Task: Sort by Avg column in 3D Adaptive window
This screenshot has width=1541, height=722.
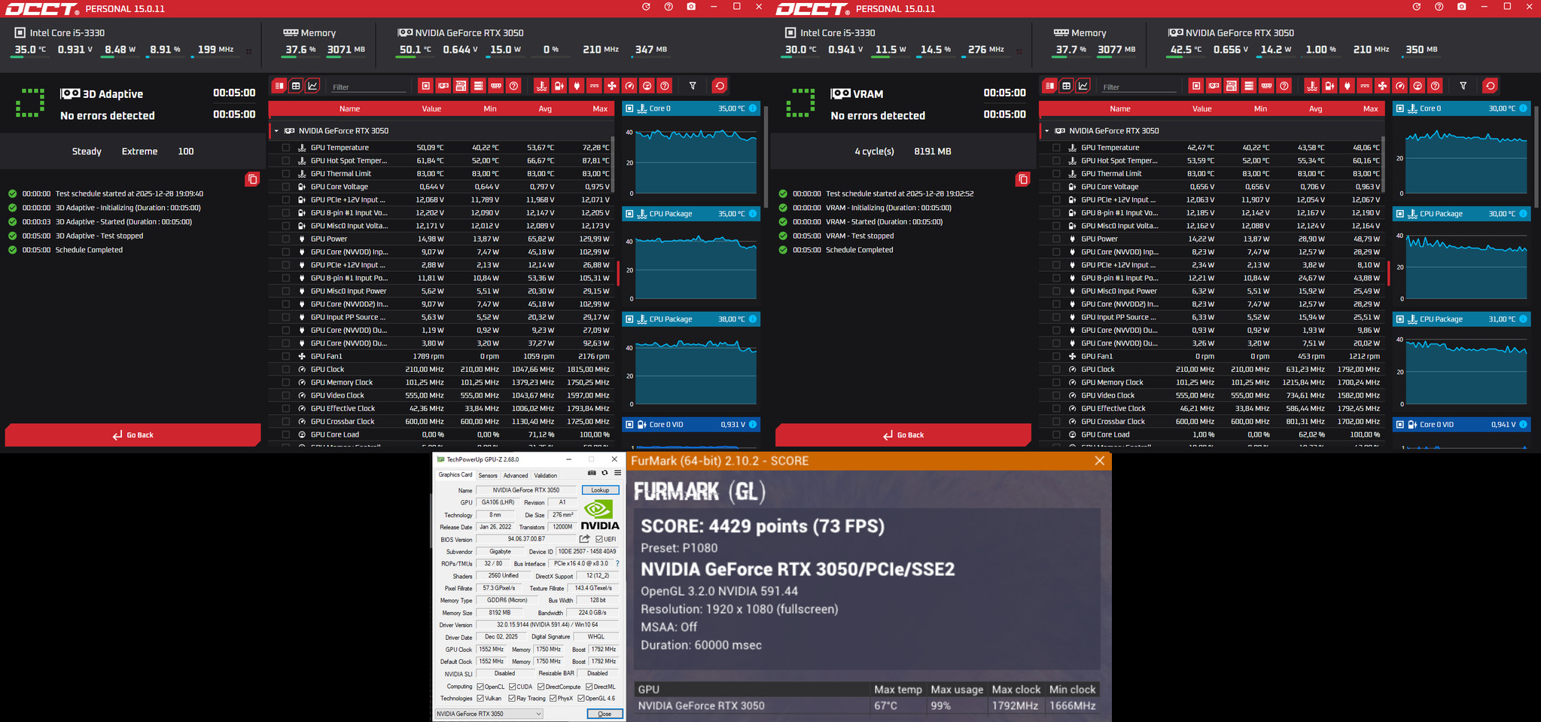Action: pos(545,108)
